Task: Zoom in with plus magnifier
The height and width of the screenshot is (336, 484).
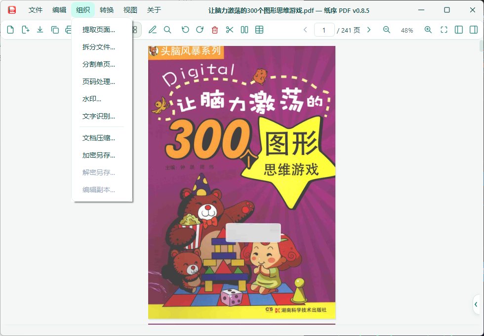Action: (x=428, y=30)
